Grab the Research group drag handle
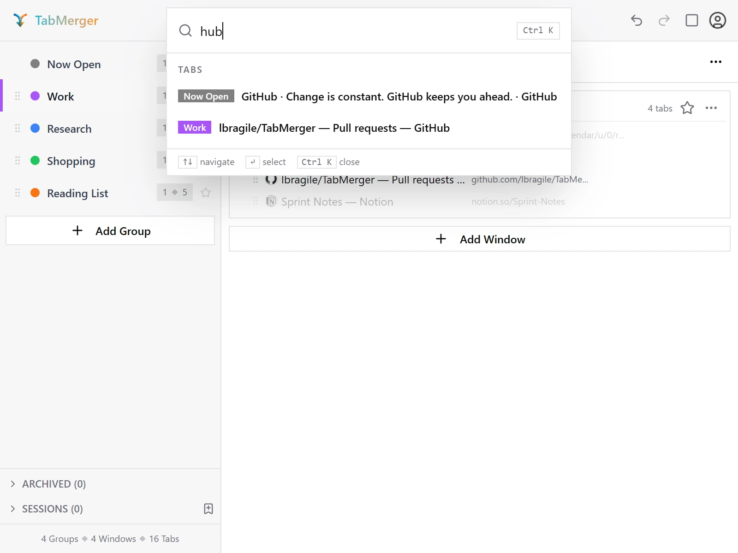This screenshot has height=553, width=738. coord(18,128)
